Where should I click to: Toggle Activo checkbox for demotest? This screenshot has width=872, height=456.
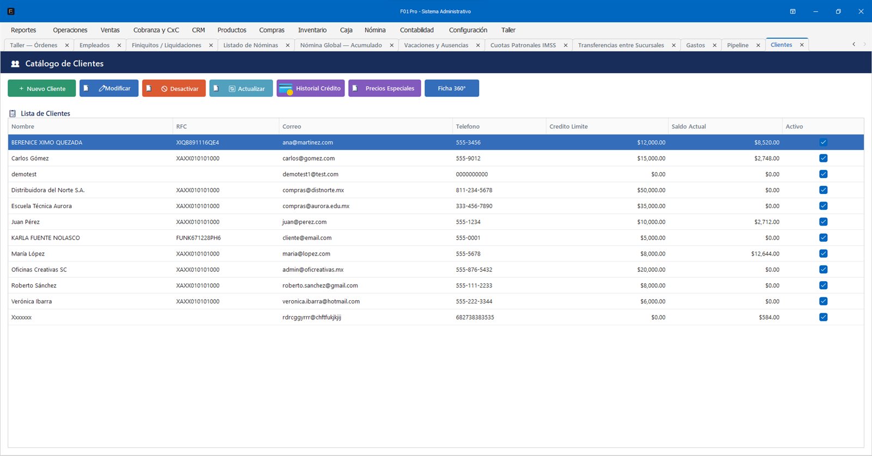point(823,174)
